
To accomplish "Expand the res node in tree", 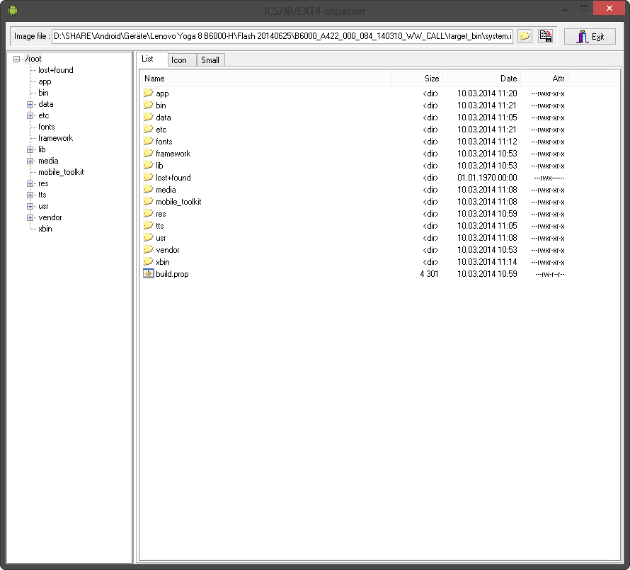I will 30,183.
